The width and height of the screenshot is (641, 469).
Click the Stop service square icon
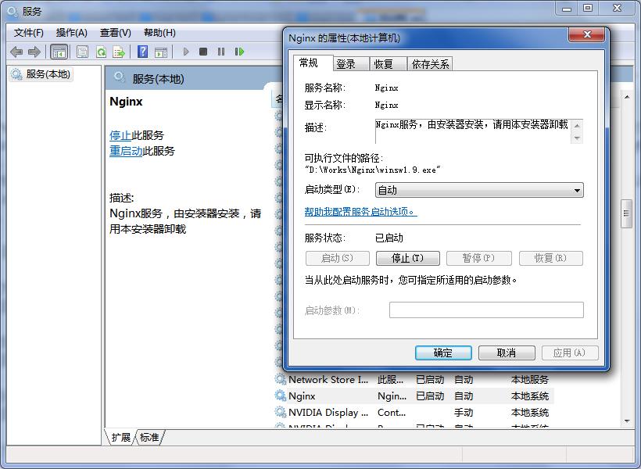coord(202,52)
